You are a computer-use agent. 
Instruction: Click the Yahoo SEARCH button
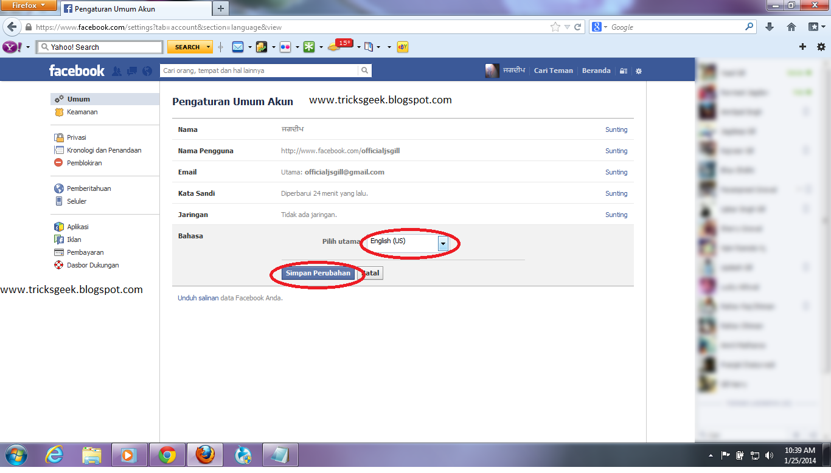187,47
